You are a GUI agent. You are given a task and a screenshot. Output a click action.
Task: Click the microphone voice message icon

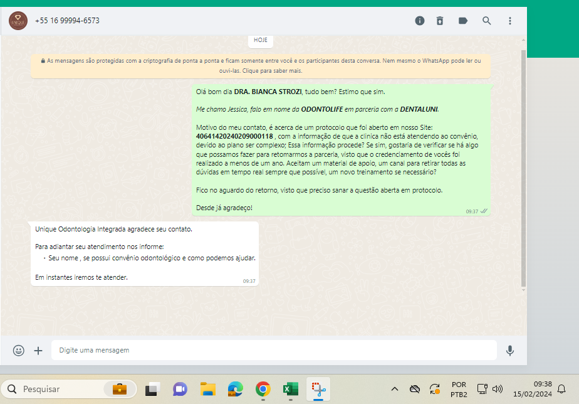coord(510,351)
